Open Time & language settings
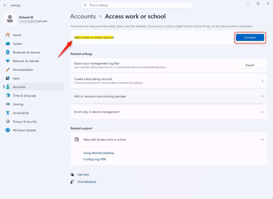This screenshot has width=273, height=199. (34, 95)
